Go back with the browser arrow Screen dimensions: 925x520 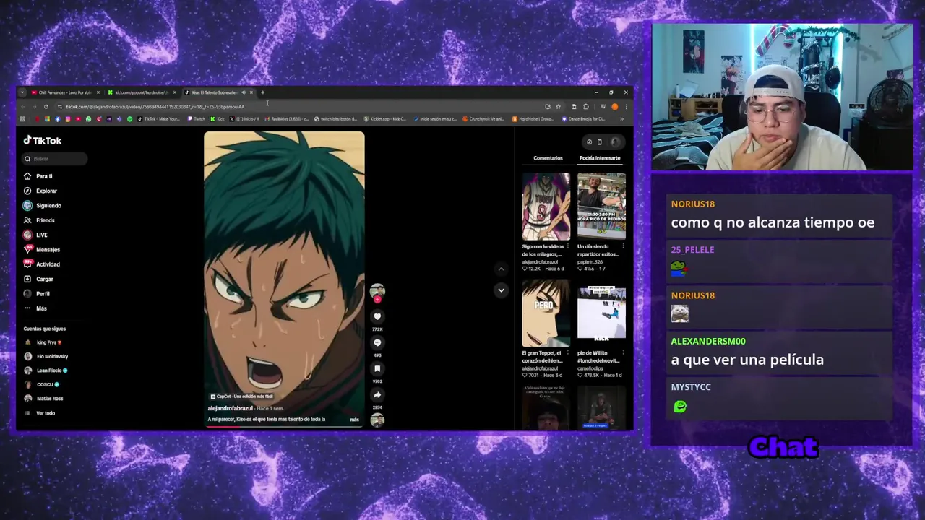(22, 107)
